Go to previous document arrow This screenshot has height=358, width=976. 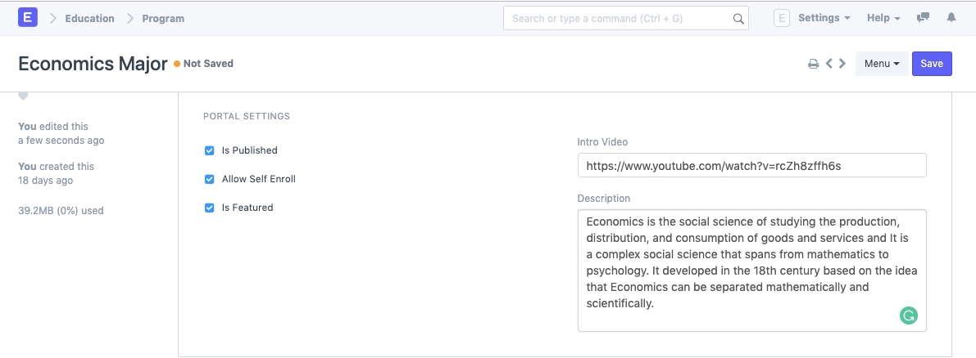pyautogui.click(x=829, y=64)
